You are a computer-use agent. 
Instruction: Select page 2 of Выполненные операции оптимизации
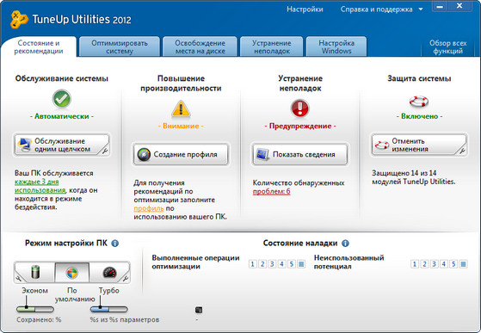pyautogui.click(x=262, y=264)
